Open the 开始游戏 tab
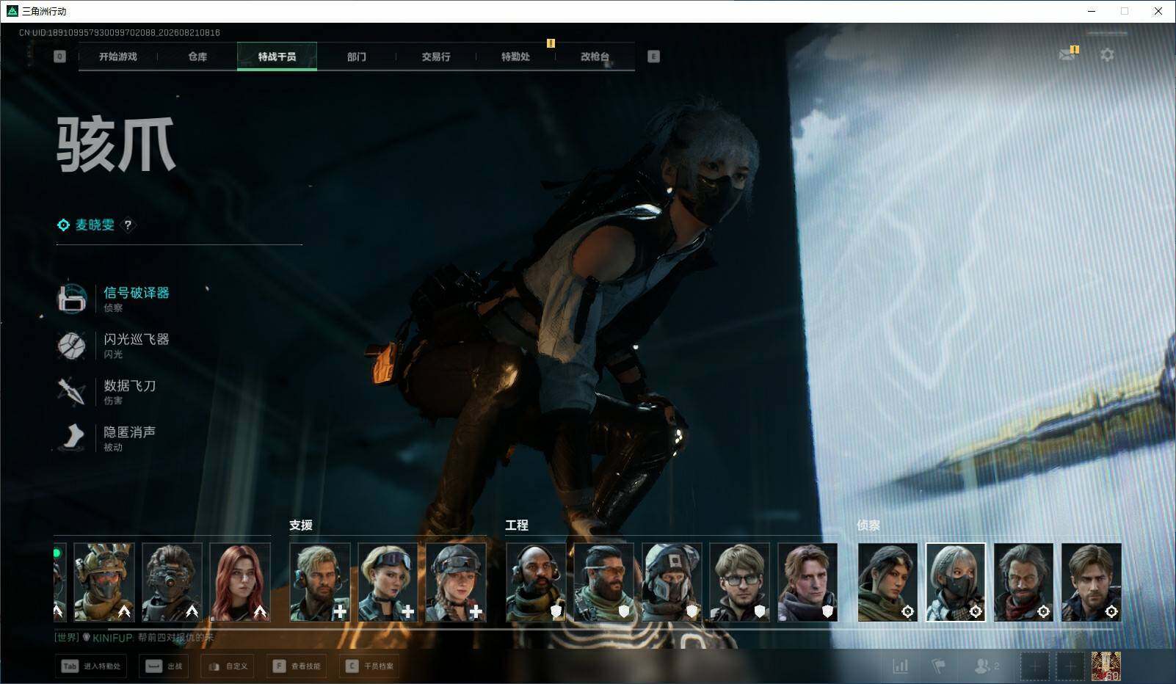This screenshot has height=684, width=1176. point(118,57)
